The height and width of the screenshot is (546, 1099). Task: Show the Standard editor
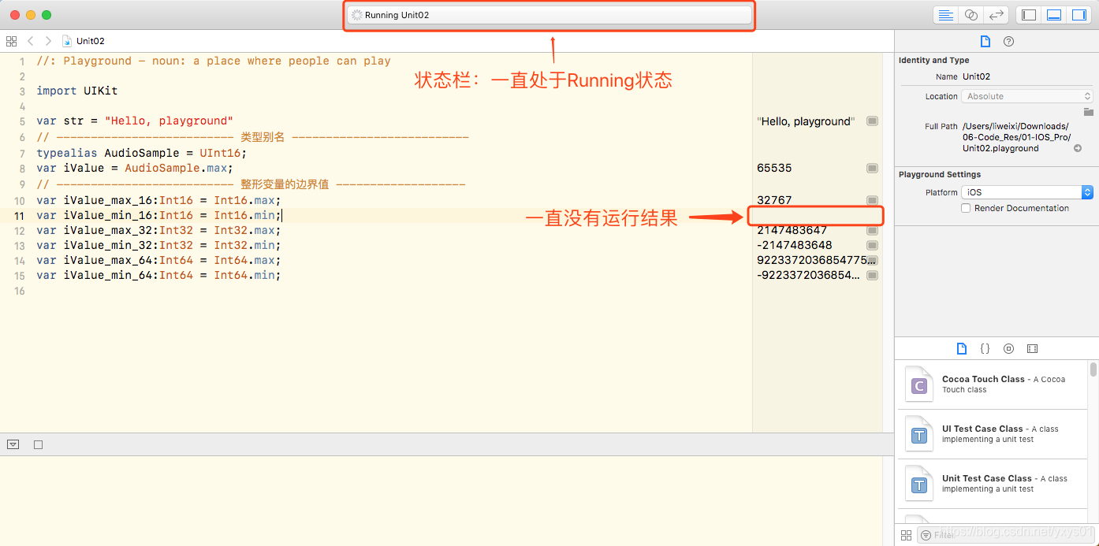pos(945,15)
